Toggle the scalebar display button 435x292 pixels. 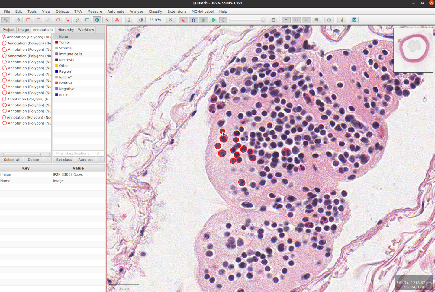306,20
